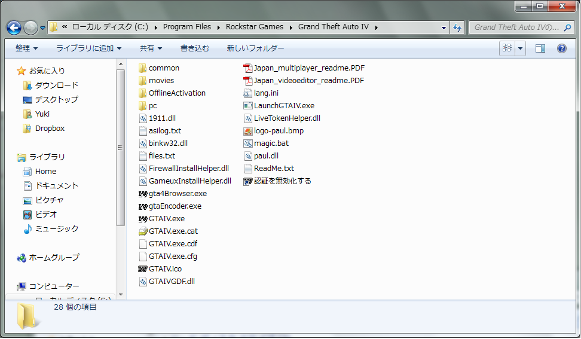The height and width of the screenshot is (339, 581).
Task: Select Yuki folder in favorites
Action: pos(36,114)
